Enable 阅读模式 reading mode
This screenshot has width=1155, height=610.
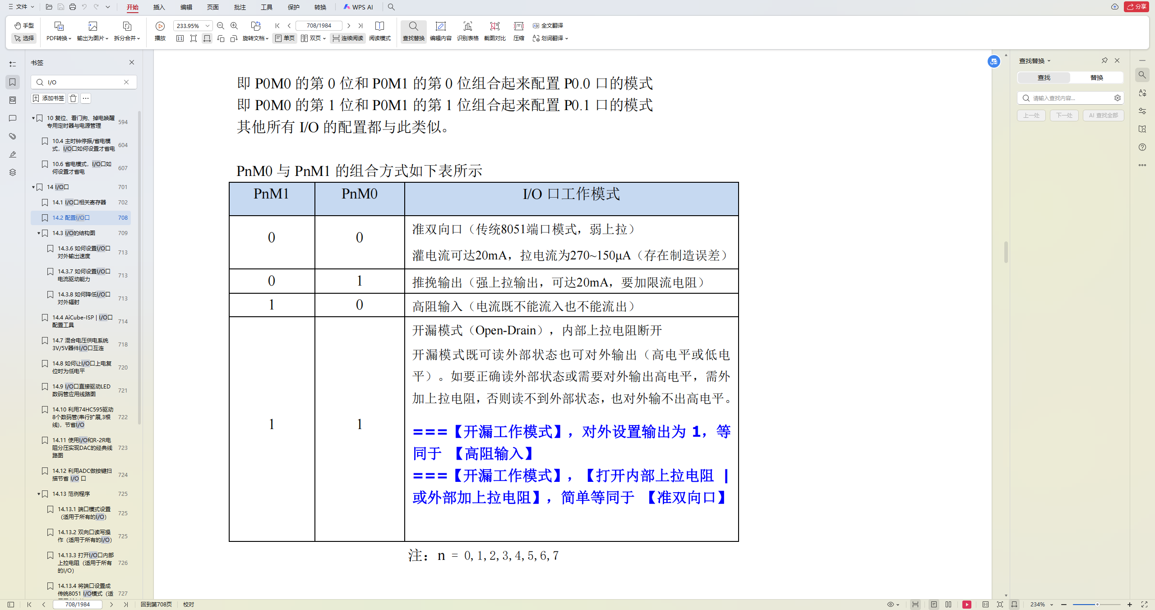pyautogui.click(x=379, y=32)
